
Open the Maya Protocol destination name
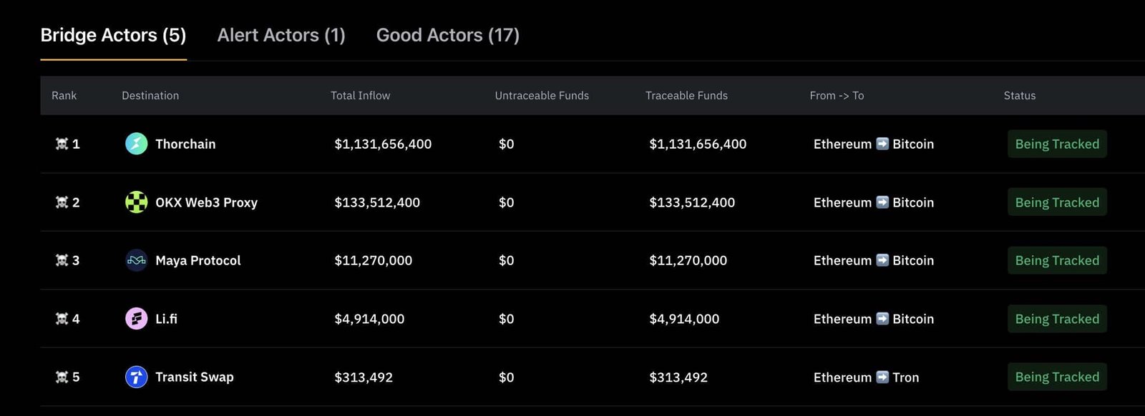point(198,261)
